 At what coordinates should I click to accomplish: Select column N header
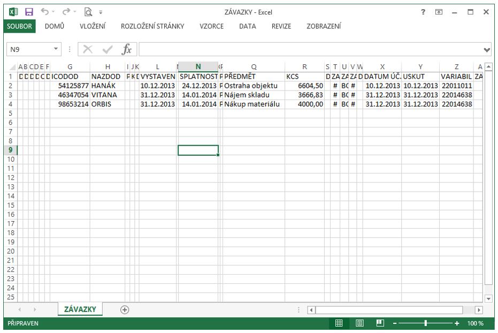(198, 67)
